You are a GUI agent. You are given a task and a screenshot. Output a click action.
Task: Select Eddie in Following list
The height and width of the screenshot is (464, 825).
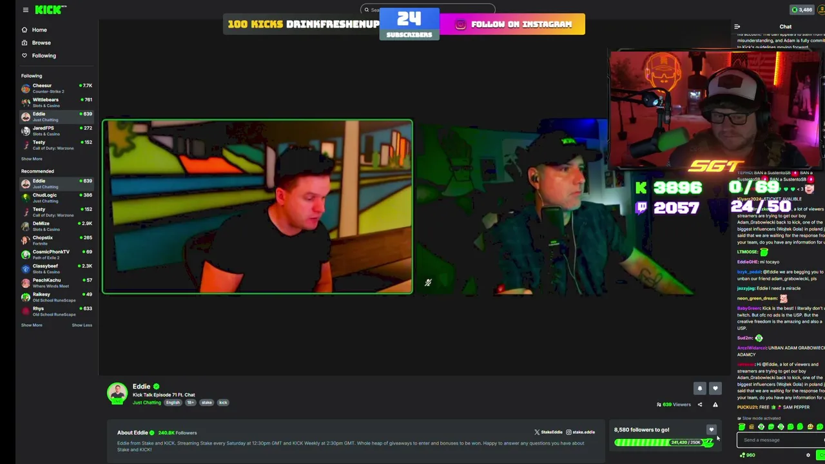[x=57, y=117]
